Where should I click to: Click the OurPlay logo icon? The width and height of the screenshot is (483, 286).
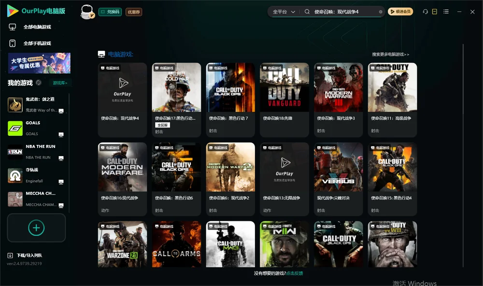pyautogui.click(x=13, y=11)
